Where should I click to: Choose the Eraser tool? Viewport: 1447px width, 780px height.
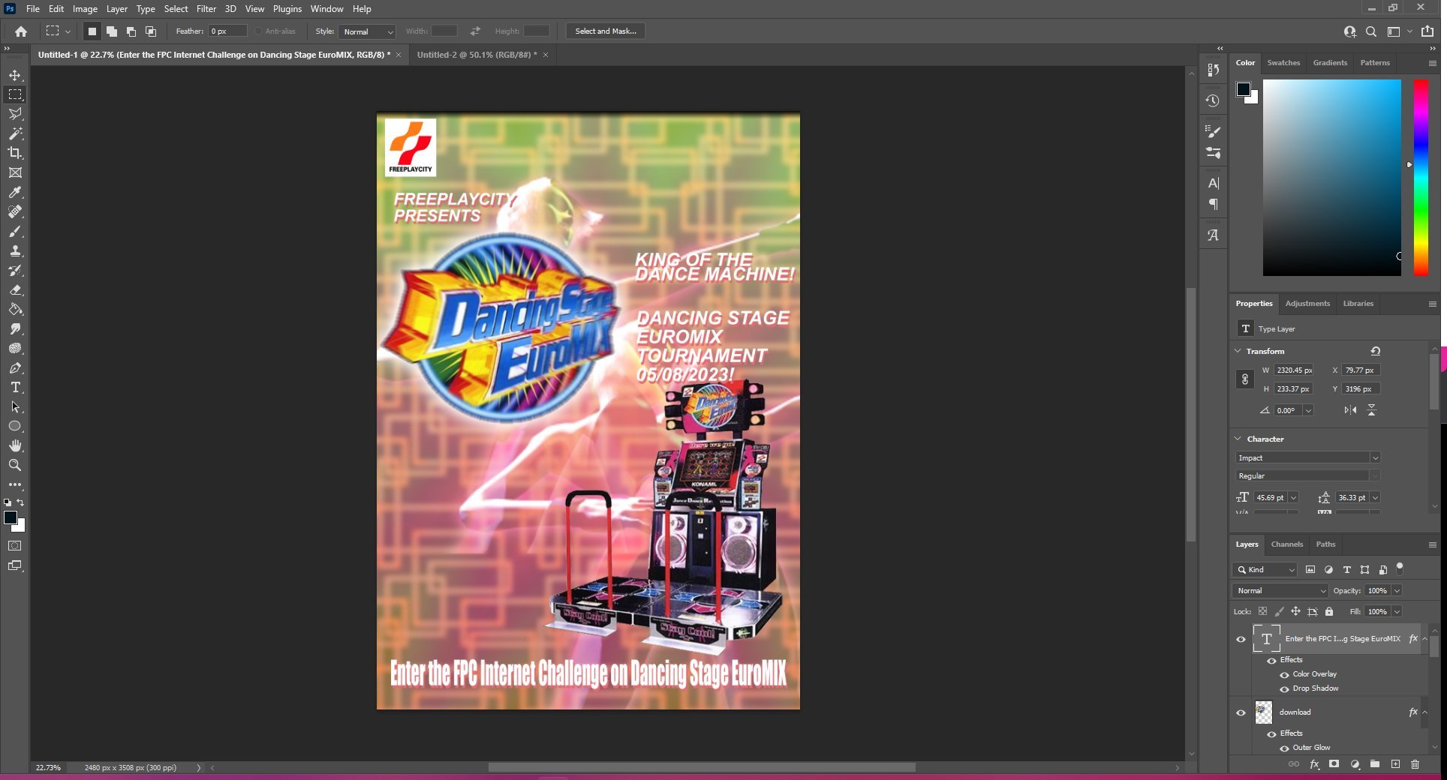15,289
